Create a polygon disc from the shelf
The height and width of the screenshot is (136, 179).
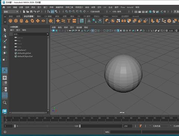coord(43,21)
